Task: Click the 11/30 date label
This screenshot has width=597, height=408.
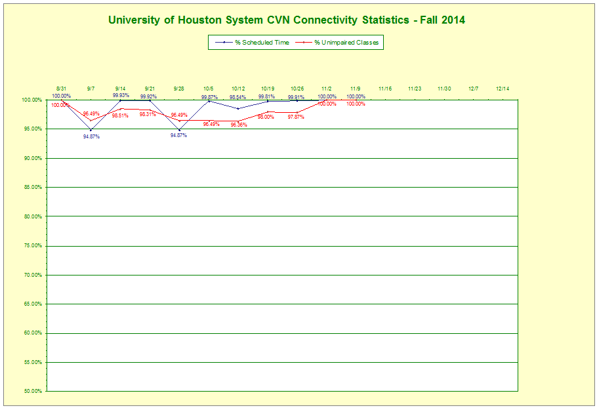Action: tap(444, 89)
